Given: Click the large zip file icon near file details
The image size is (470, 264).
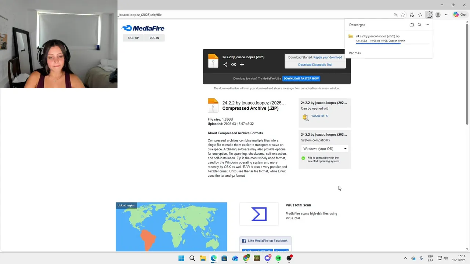Looking at the screenshot, I should point(213,106).
